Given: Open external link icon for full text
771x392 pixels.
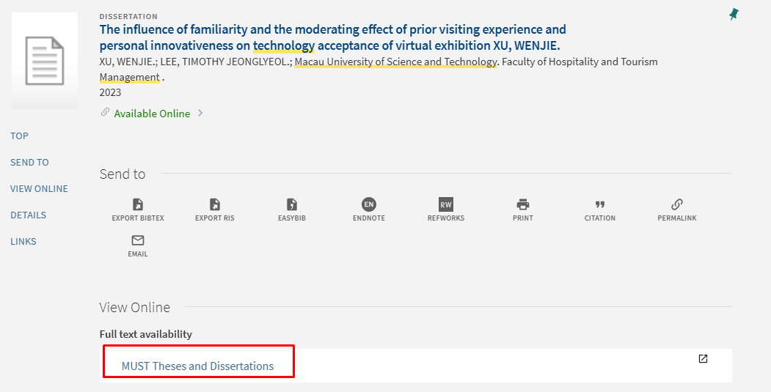Looking at the screenshot, I should 703,359.
